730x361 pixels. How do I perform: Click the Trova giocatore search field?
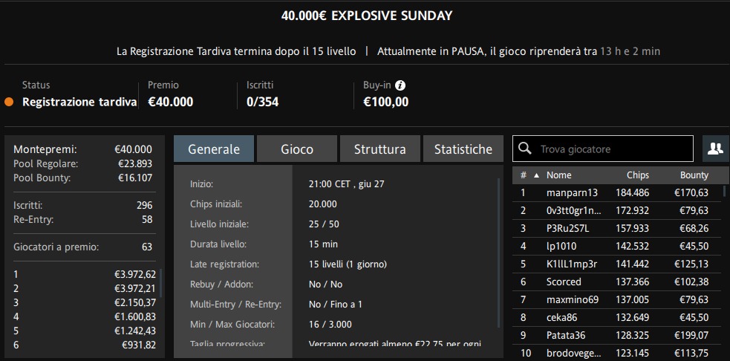[603, 149]
